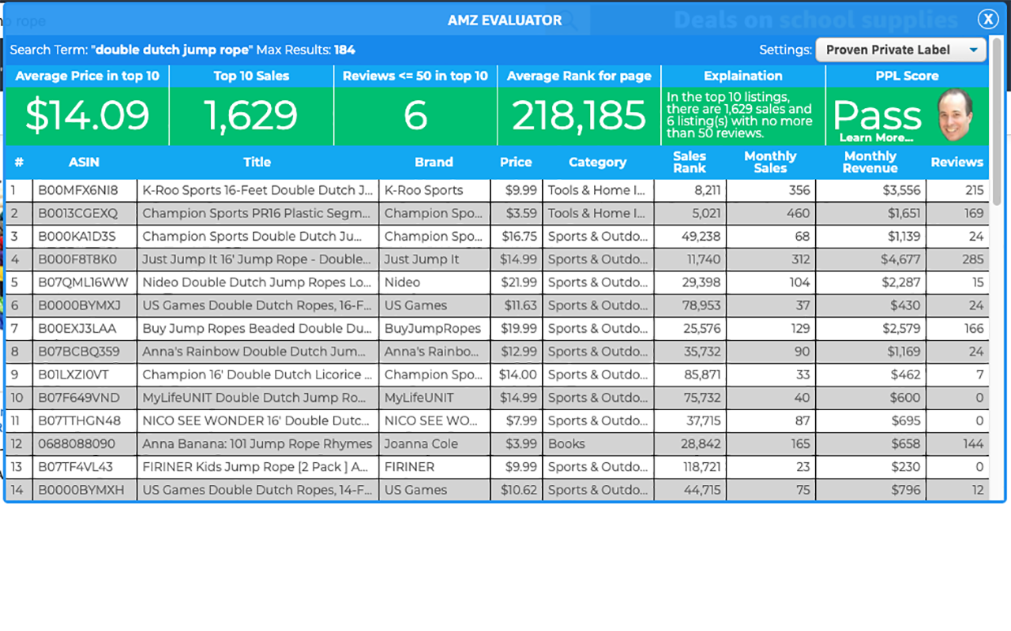
Task: Expand the truncated Explaination text box
Action: [742, 114]
